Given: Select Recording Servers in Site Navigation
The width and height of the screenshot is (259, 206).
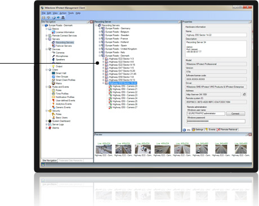Looking at the screenshot, I should tap(65, 42).
